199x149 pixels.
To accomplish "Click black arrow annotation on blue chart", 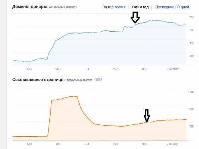I will pos(135,17).
